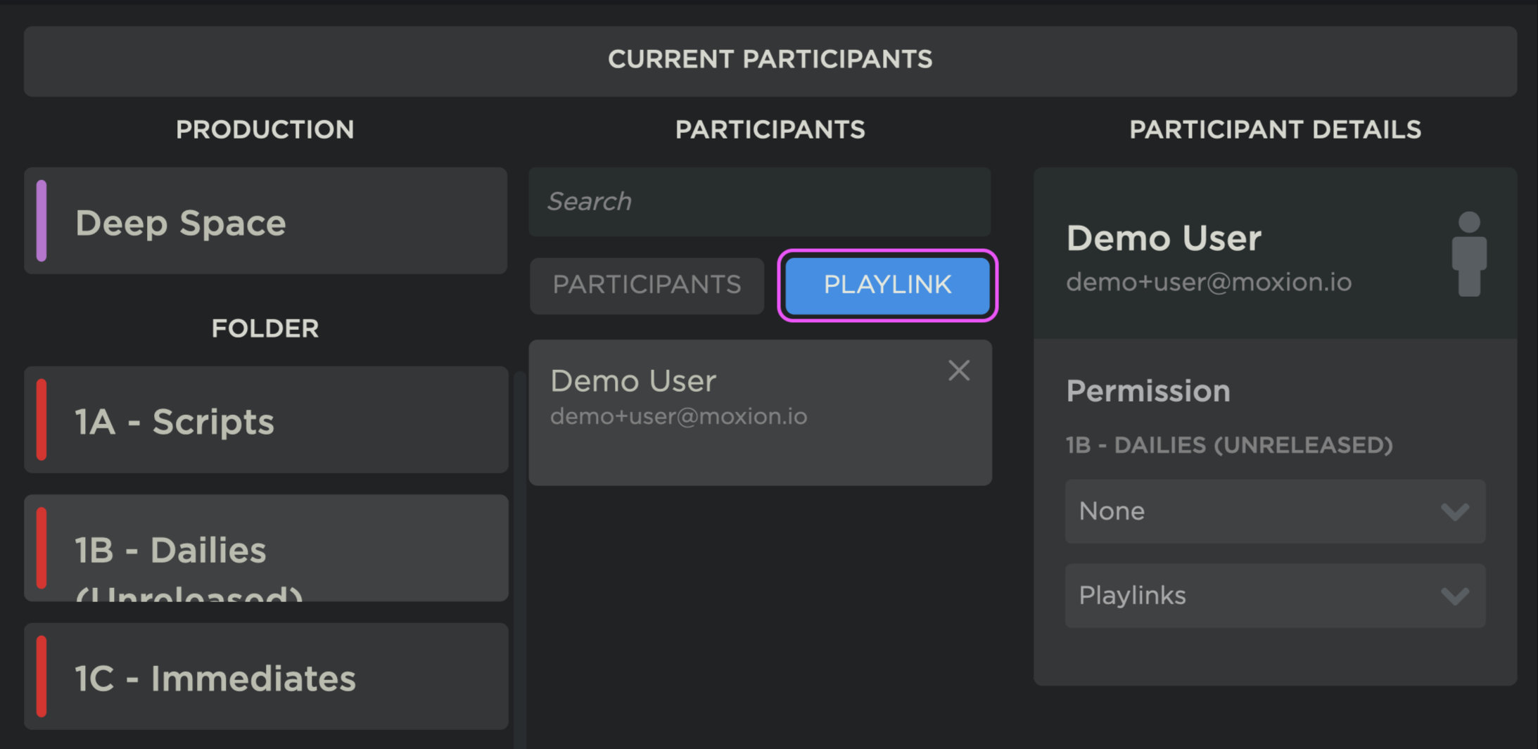Screen dimensions: 1538x749
Task: Open the Playlinks dropdown
Action: tap(1275, 596)
